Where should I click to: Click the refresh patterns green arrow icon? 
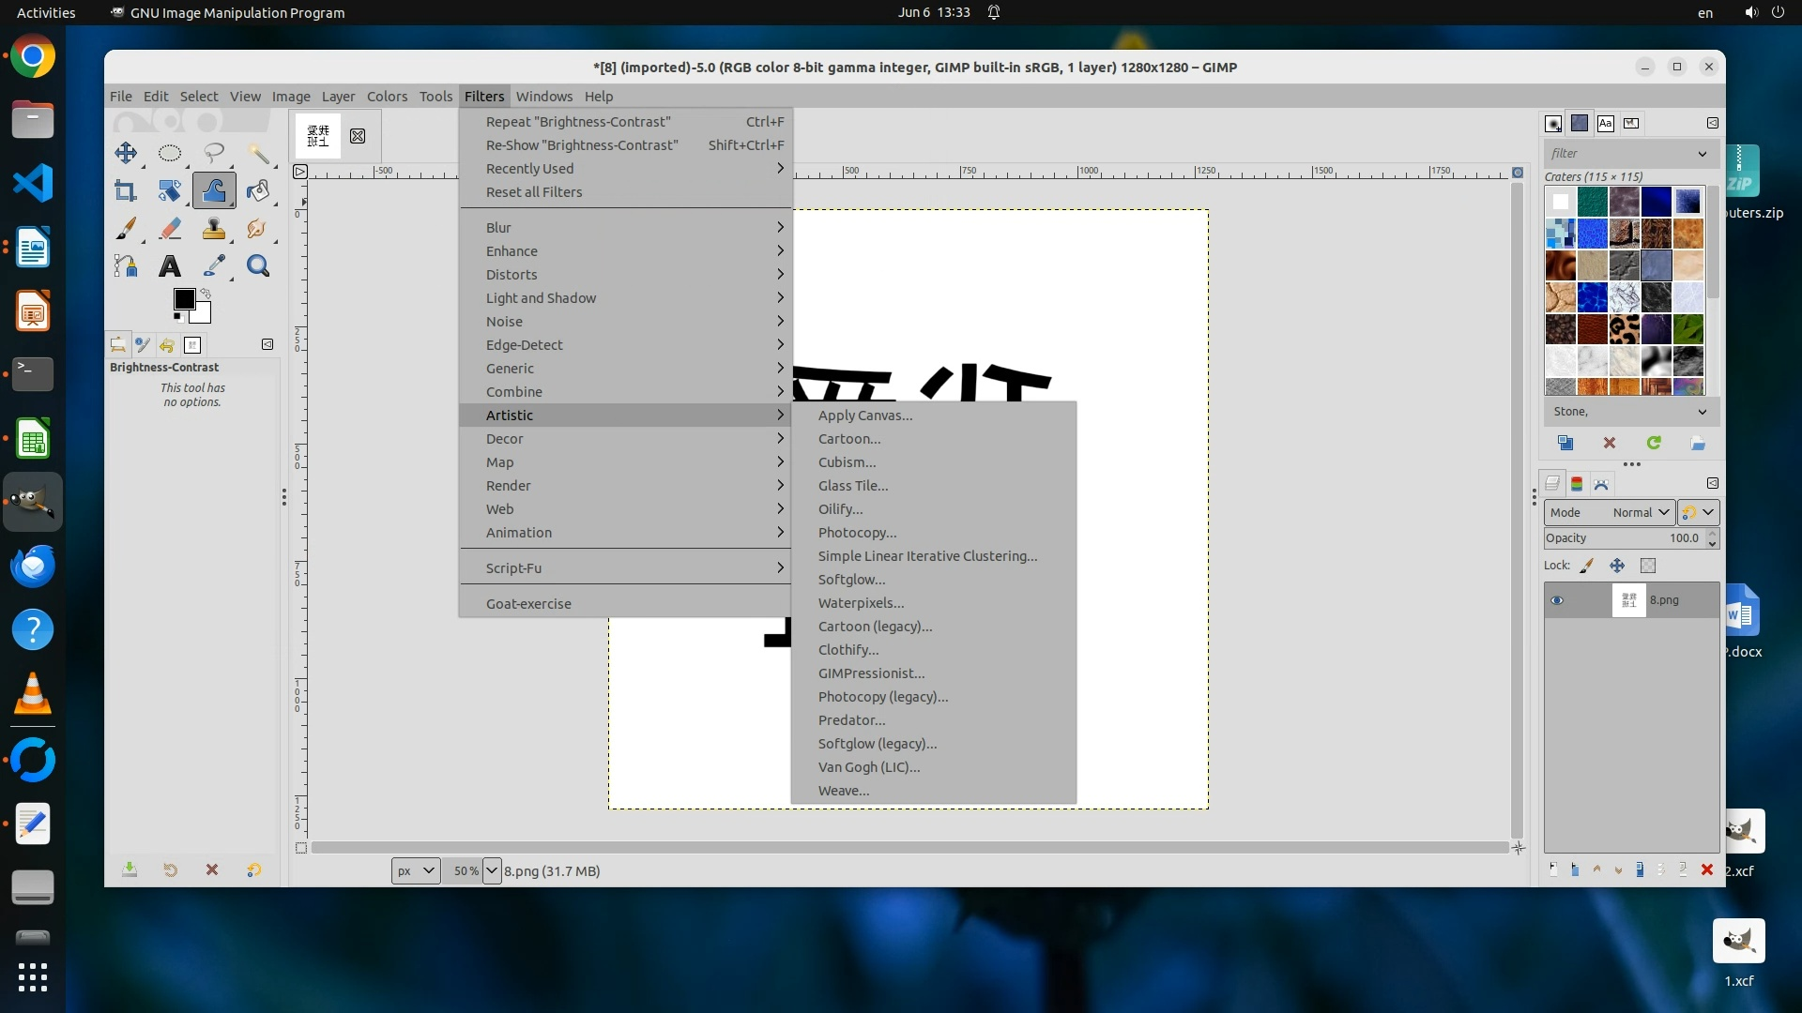pyautogui.click(x=1654, y=443)
